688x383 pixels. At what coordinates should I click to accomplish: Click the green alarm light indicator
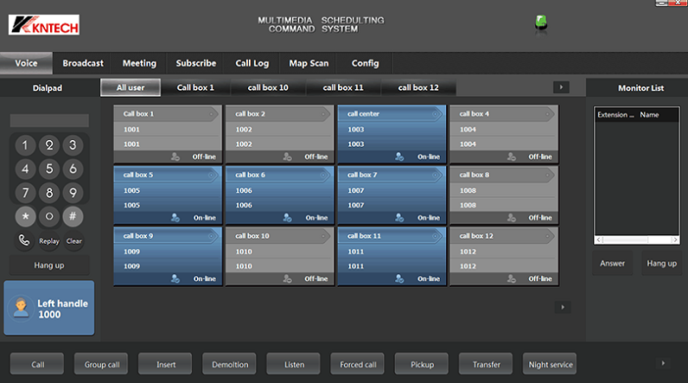tap(541, 22)
